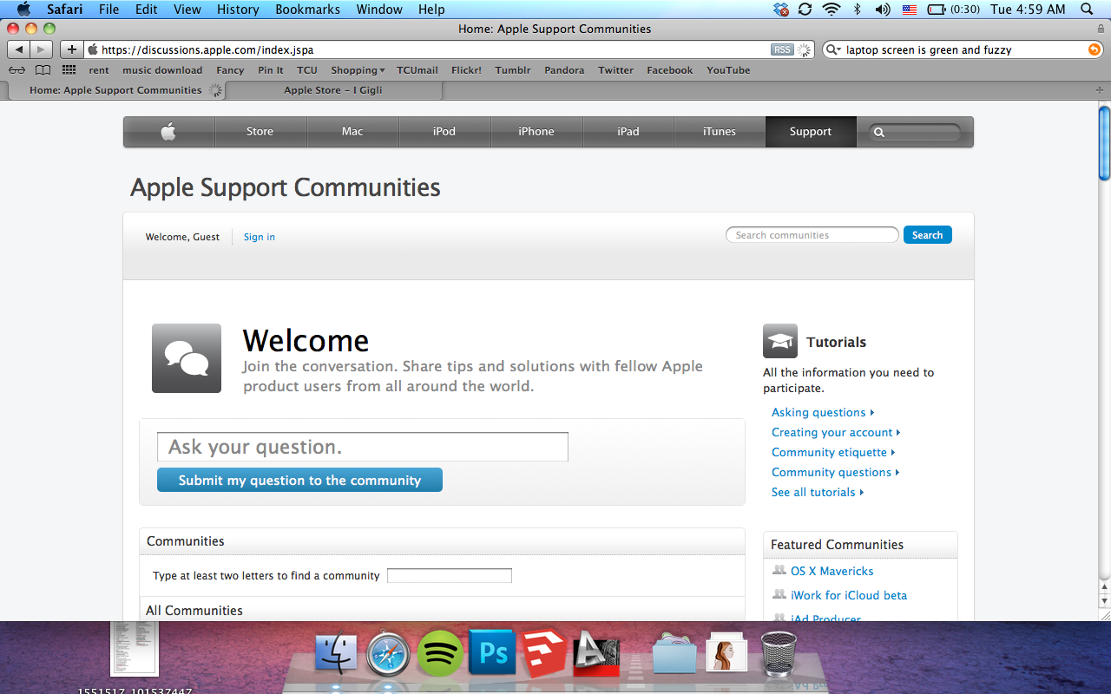Show bookmarks using the open book icon
The image size is (1111, 694).
click(x=43, y=69)
